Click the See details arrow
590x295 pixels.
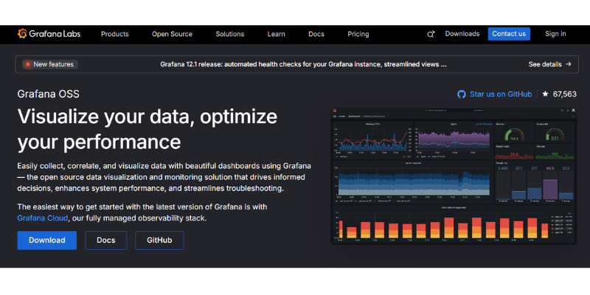tap(569, 64)
